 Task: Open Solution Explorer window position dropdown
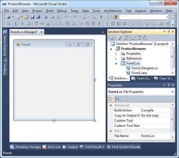click(164, 31)
